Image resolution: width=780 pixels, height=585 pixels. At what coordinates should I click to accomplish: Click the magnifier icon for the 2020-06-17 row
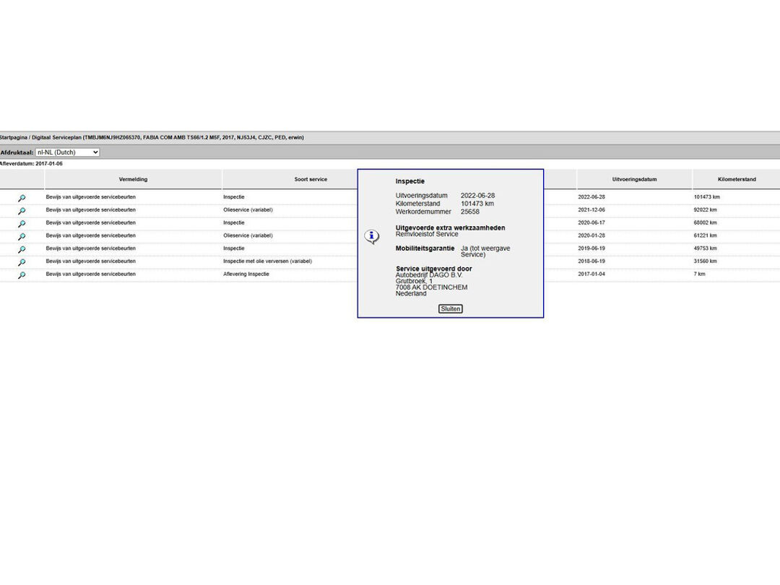tap(22, 224)
